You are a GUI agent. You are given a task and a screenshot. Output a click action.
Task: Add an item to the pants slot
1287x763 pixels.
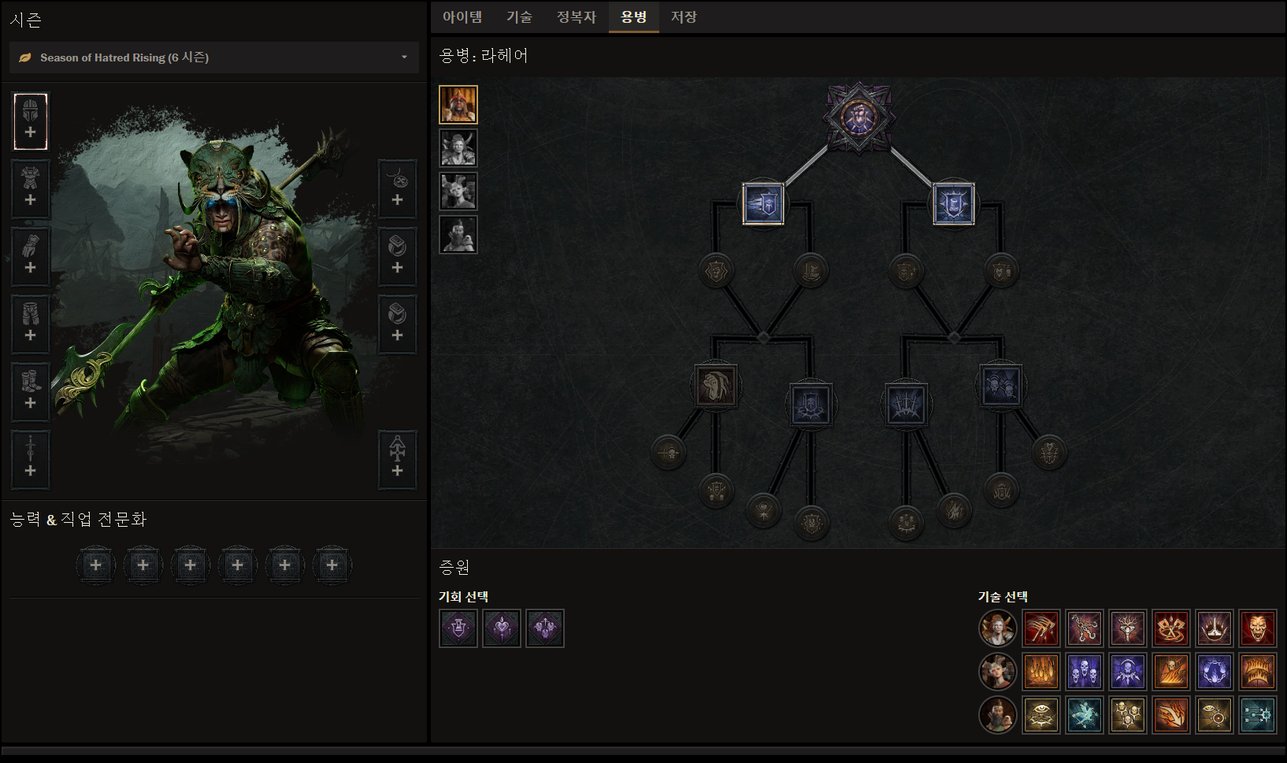coord(31,324)
